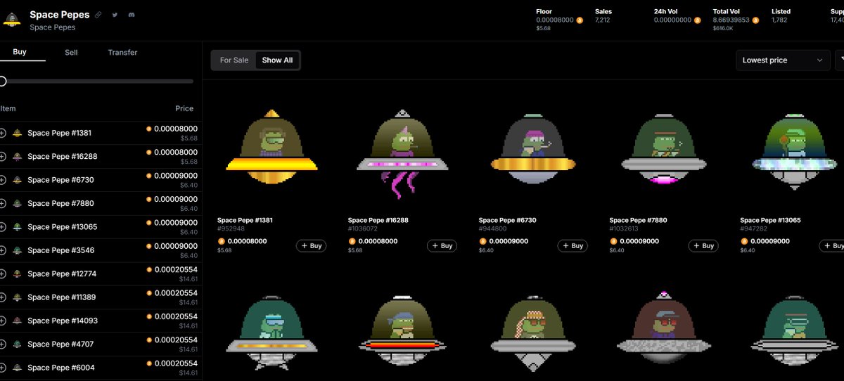Viewport: 844px width, 381px height.
Task: Click inscription number #952948
Action: pos(231,228)
